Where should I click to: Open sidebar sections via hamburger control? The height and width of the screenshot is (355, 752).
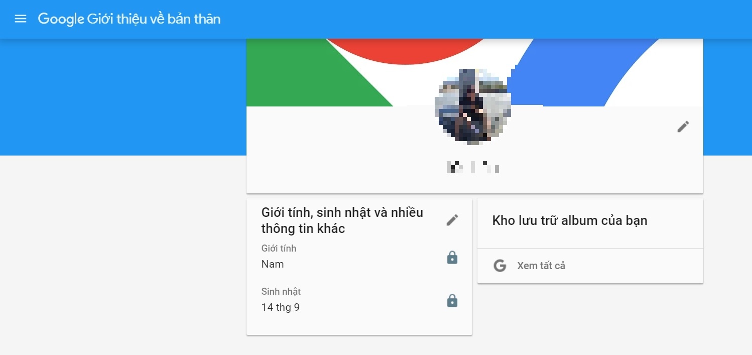[x=20, y=19]
